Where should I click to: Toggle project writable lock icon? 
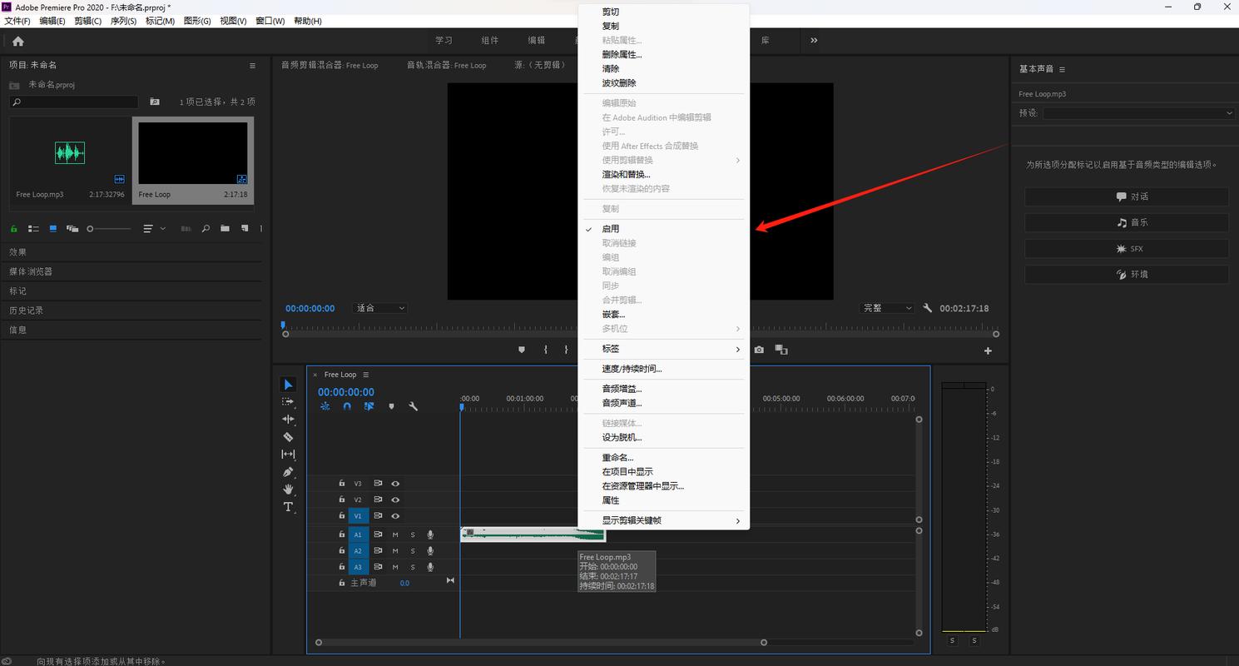14,228
